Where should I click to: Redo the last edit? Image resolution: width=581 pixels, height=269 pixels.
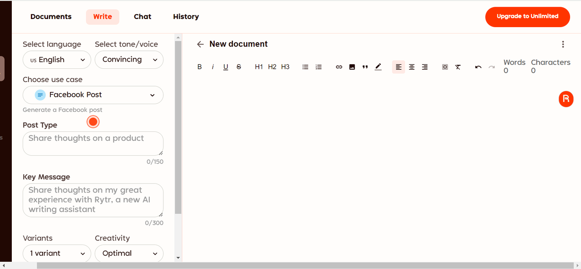click(491, 67)
